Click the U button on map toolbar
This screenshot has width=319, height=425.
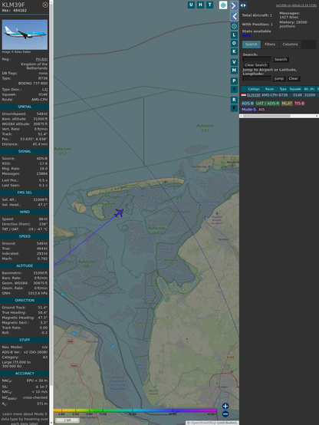(191, 5)
